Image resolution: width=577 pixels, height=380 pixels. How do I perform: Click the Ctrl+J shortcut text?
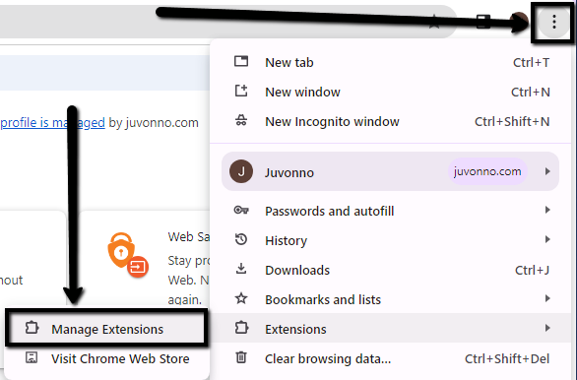tap(532, 271)
